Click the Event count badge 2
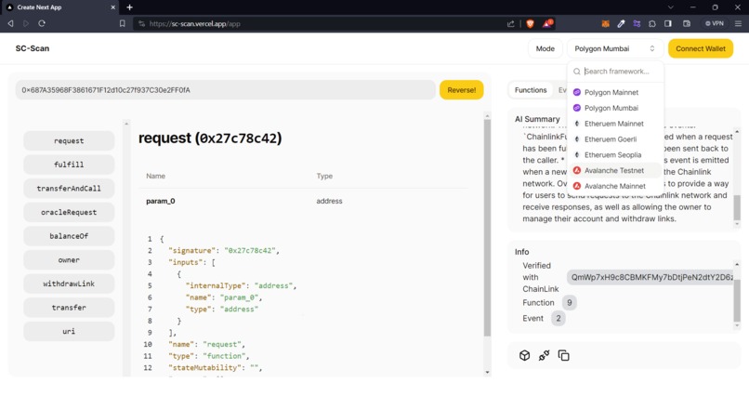 [558, 318]
